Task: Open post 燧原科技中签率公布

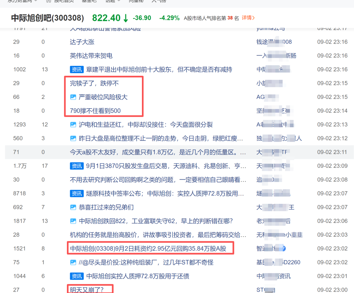Action: [165, 193]
